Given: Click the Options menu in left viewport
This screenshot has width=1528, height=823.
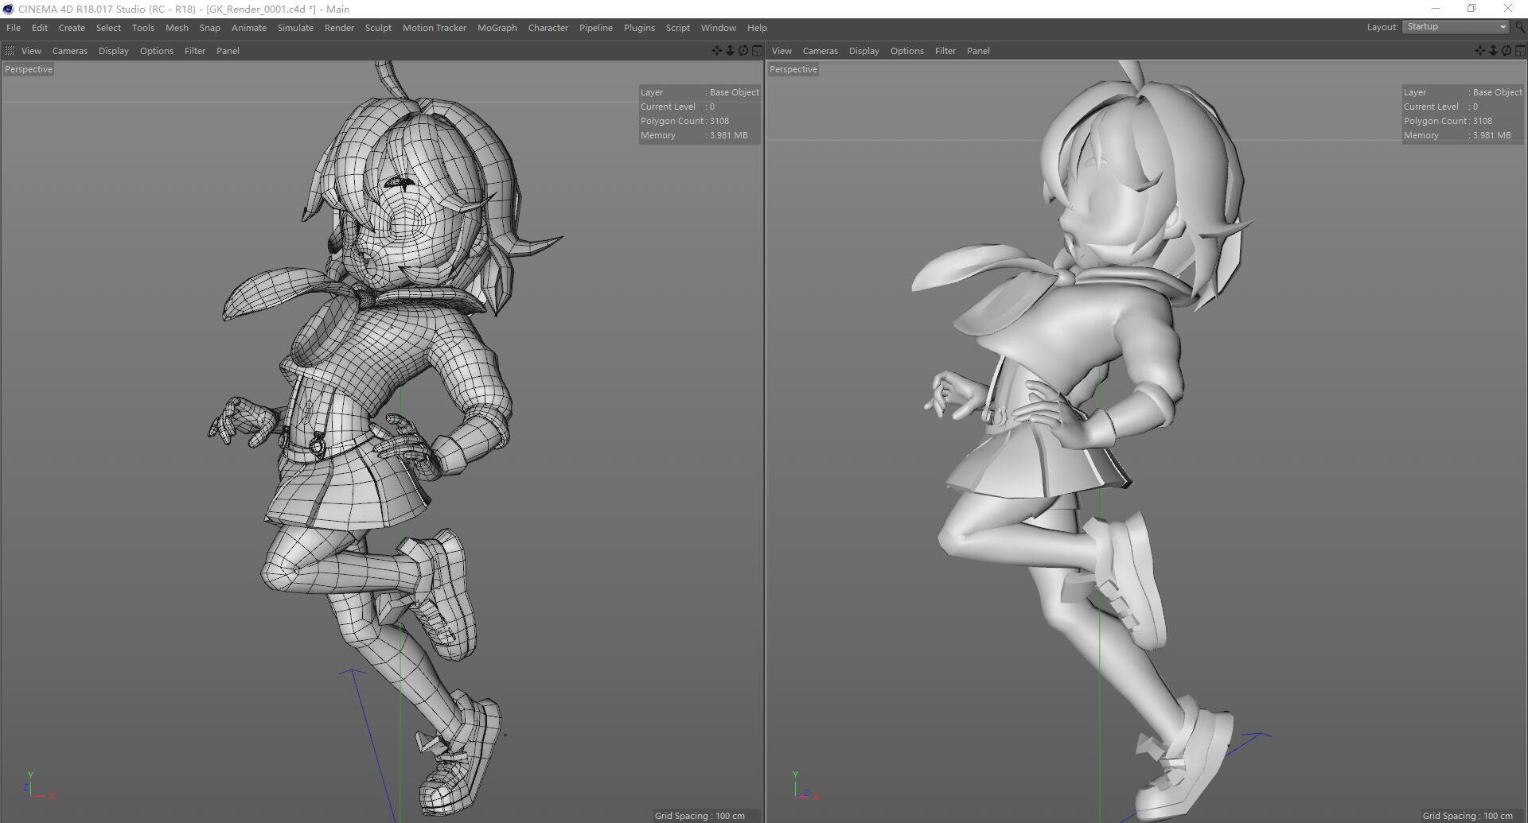Looking at the screenshot, I should pos(156,51).
